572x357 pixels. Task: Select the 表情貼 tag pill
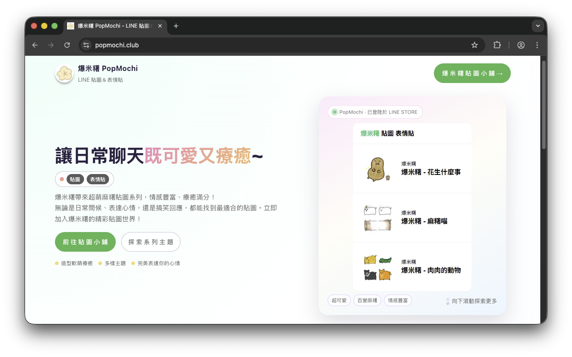coord(98,179)
